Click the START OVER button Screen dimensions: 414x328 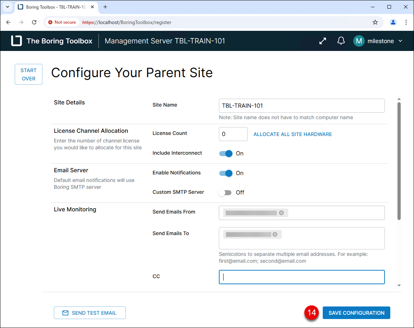tap(28, 74)
